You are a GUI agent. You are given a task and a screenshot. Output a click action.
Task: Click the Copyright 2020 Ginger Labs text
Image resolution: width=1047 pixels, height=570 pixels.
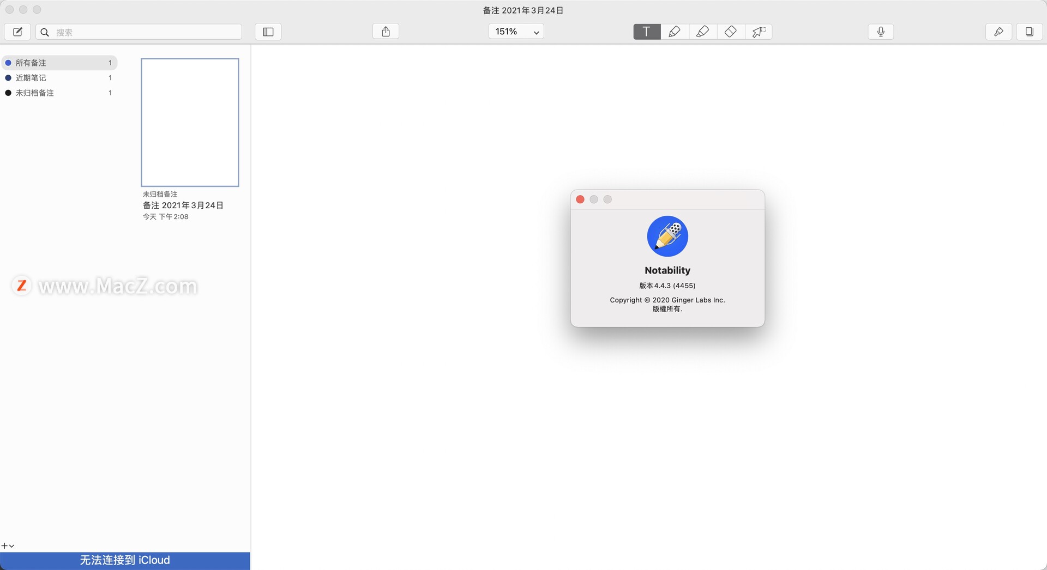[667, 300]
